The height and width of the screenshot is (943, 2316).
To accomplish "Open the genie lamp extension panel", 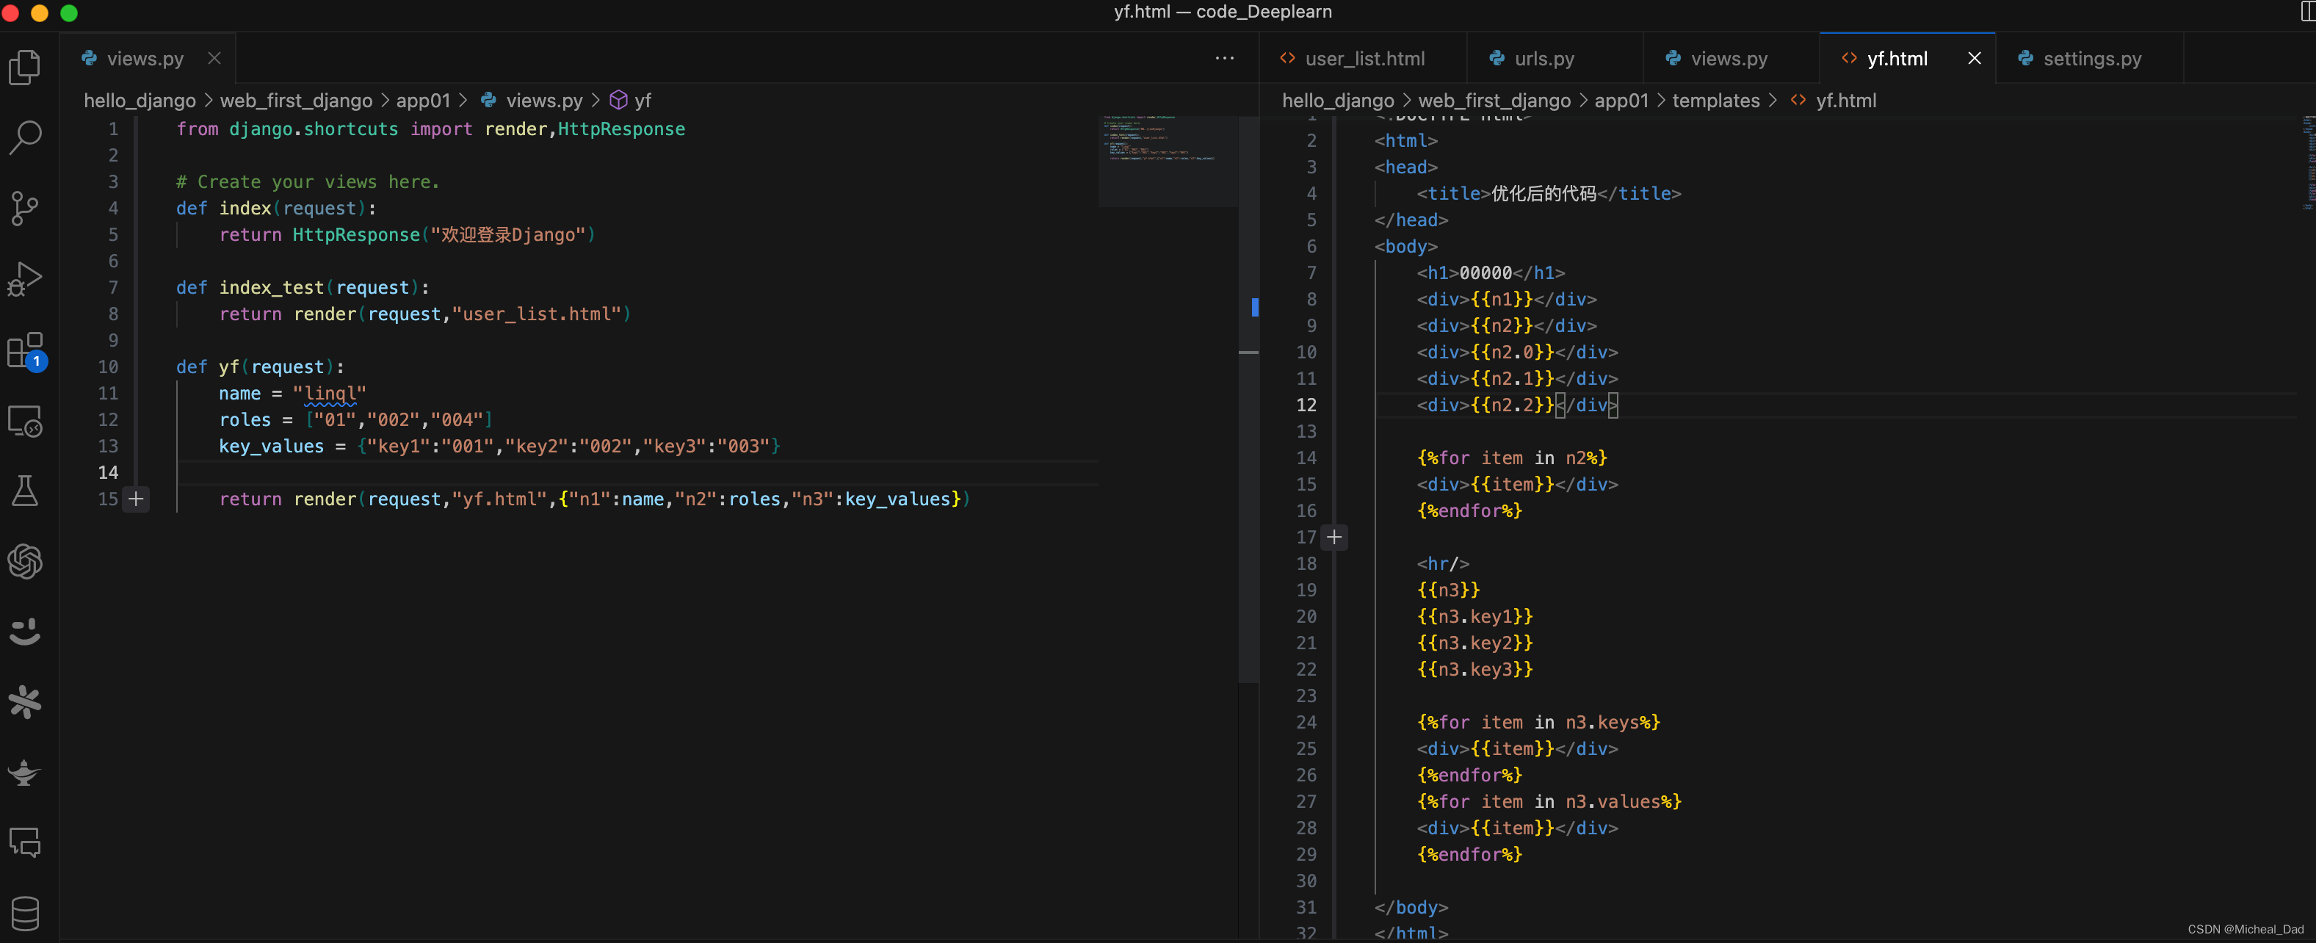I will coord(24,773).
